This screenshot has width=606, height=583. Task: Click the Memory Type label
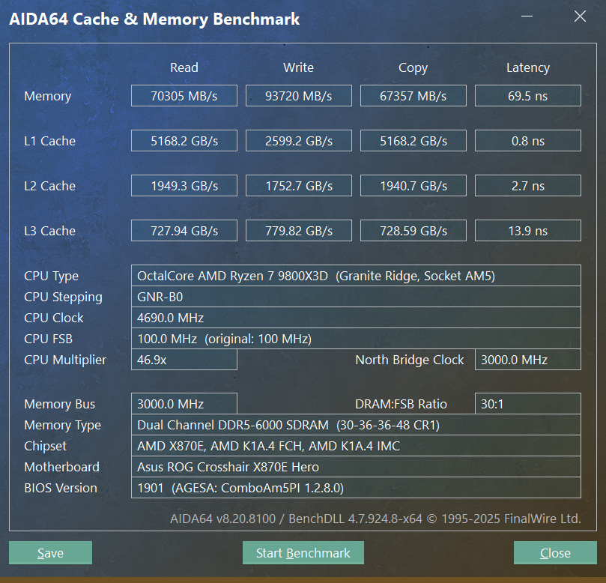click(62, 425)
